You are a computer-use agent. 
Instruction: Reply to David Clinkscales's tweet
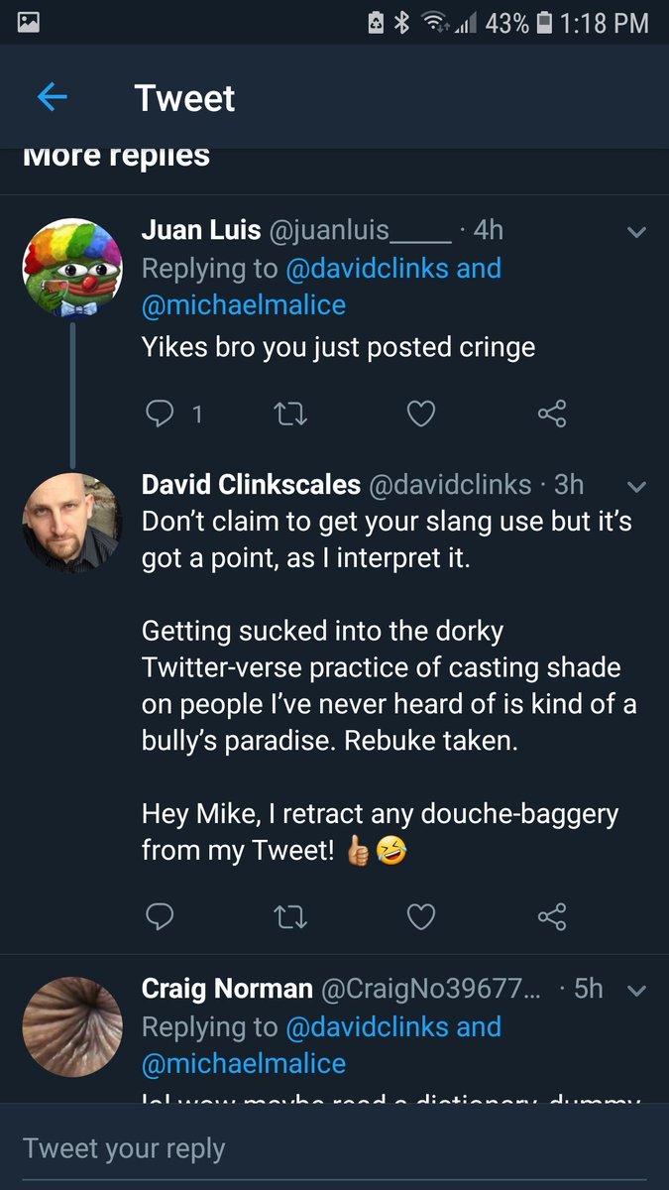160,917
